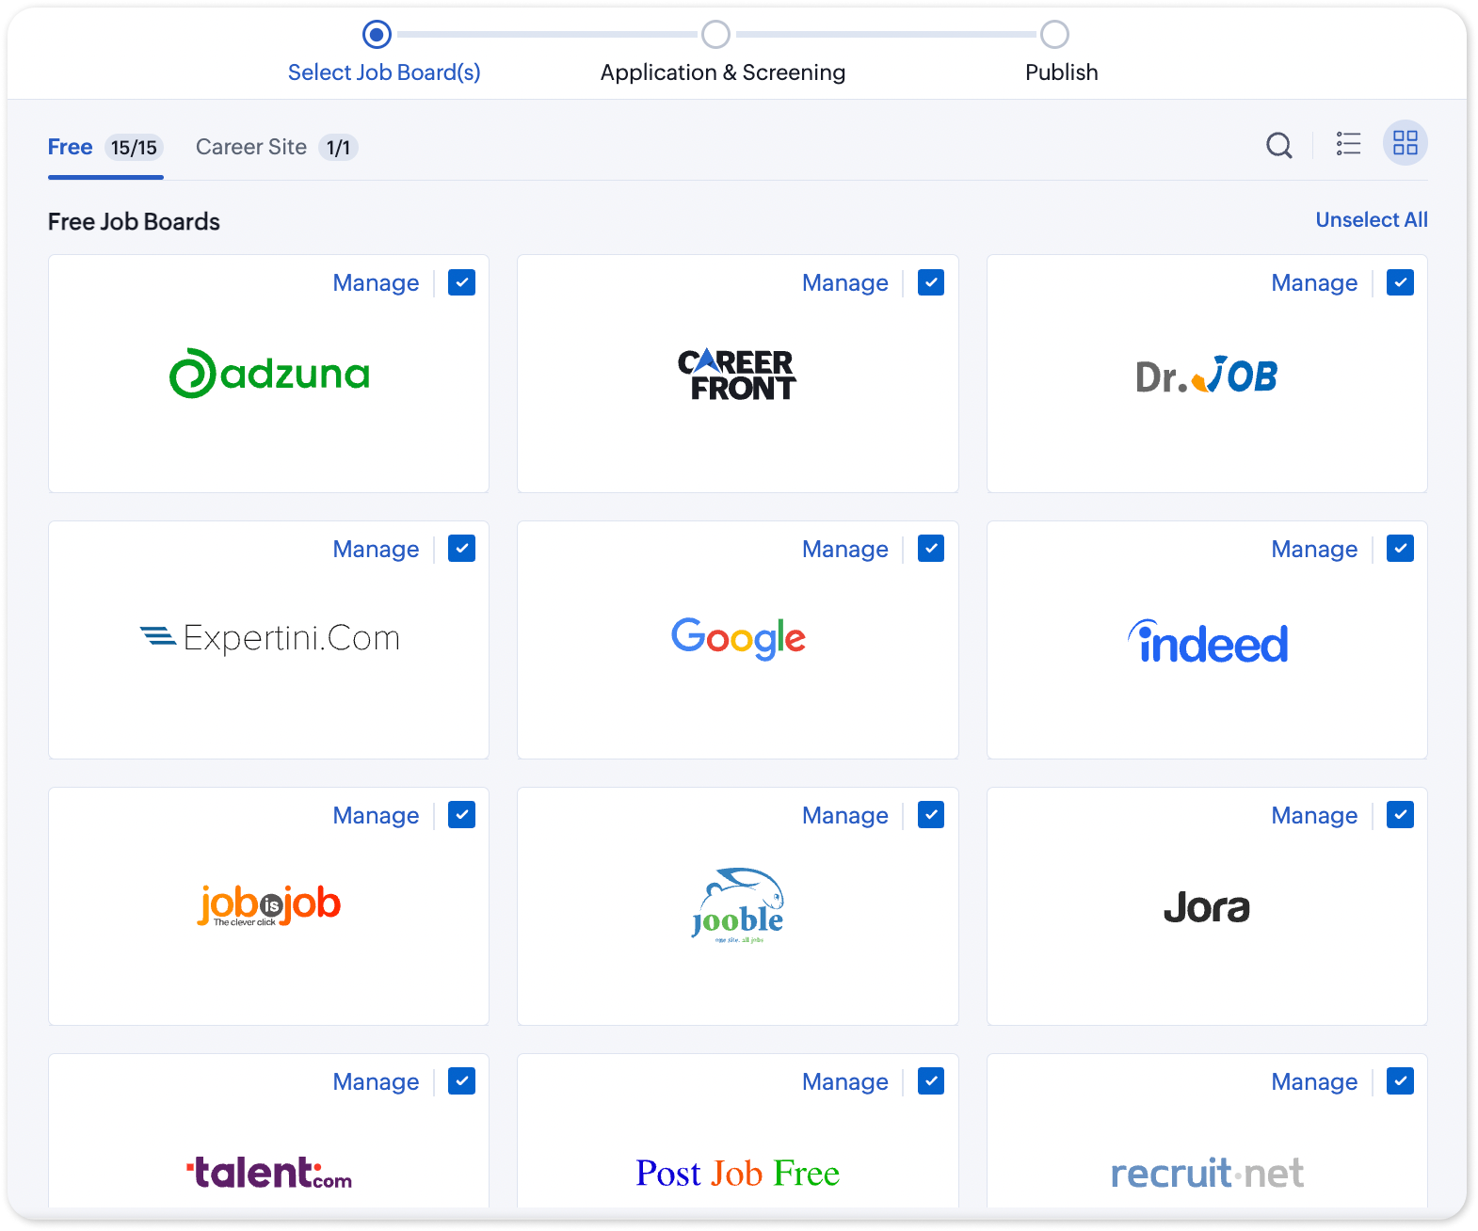Uncheck the Post Job Free checkbox
The height and width of the screenshot is (1231, 1478).
(x=931, y=1081)
